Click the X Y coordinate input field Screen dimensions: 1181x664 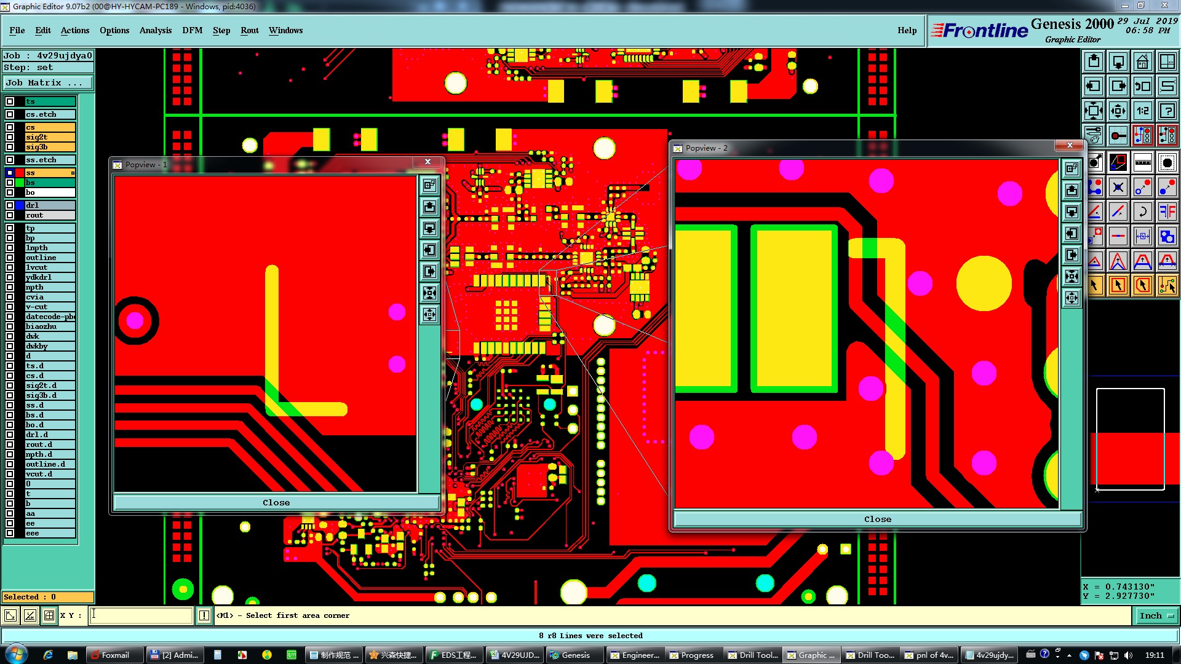pyautogui.click(x=141, y=615)
